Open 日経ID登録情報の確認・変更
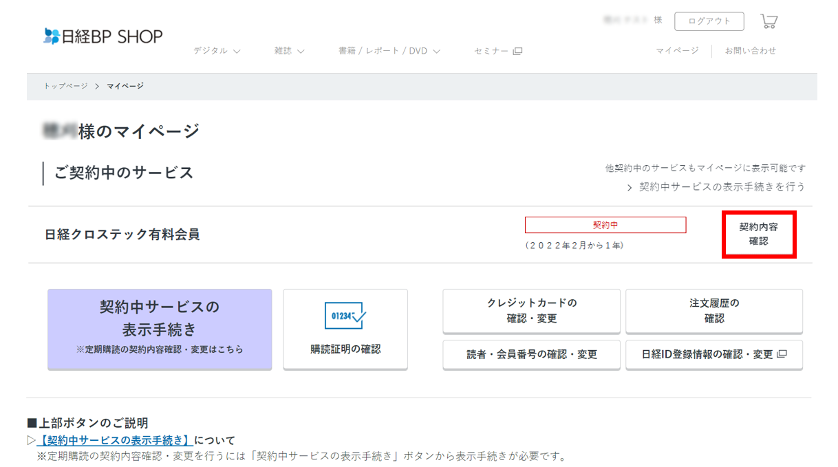Viewport: 838px width, 467px height. [x=714, y=354]
